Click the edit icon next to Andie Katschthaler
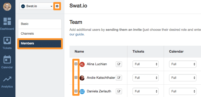The width and height of the screenshot is (201, 97). [119, 78]
